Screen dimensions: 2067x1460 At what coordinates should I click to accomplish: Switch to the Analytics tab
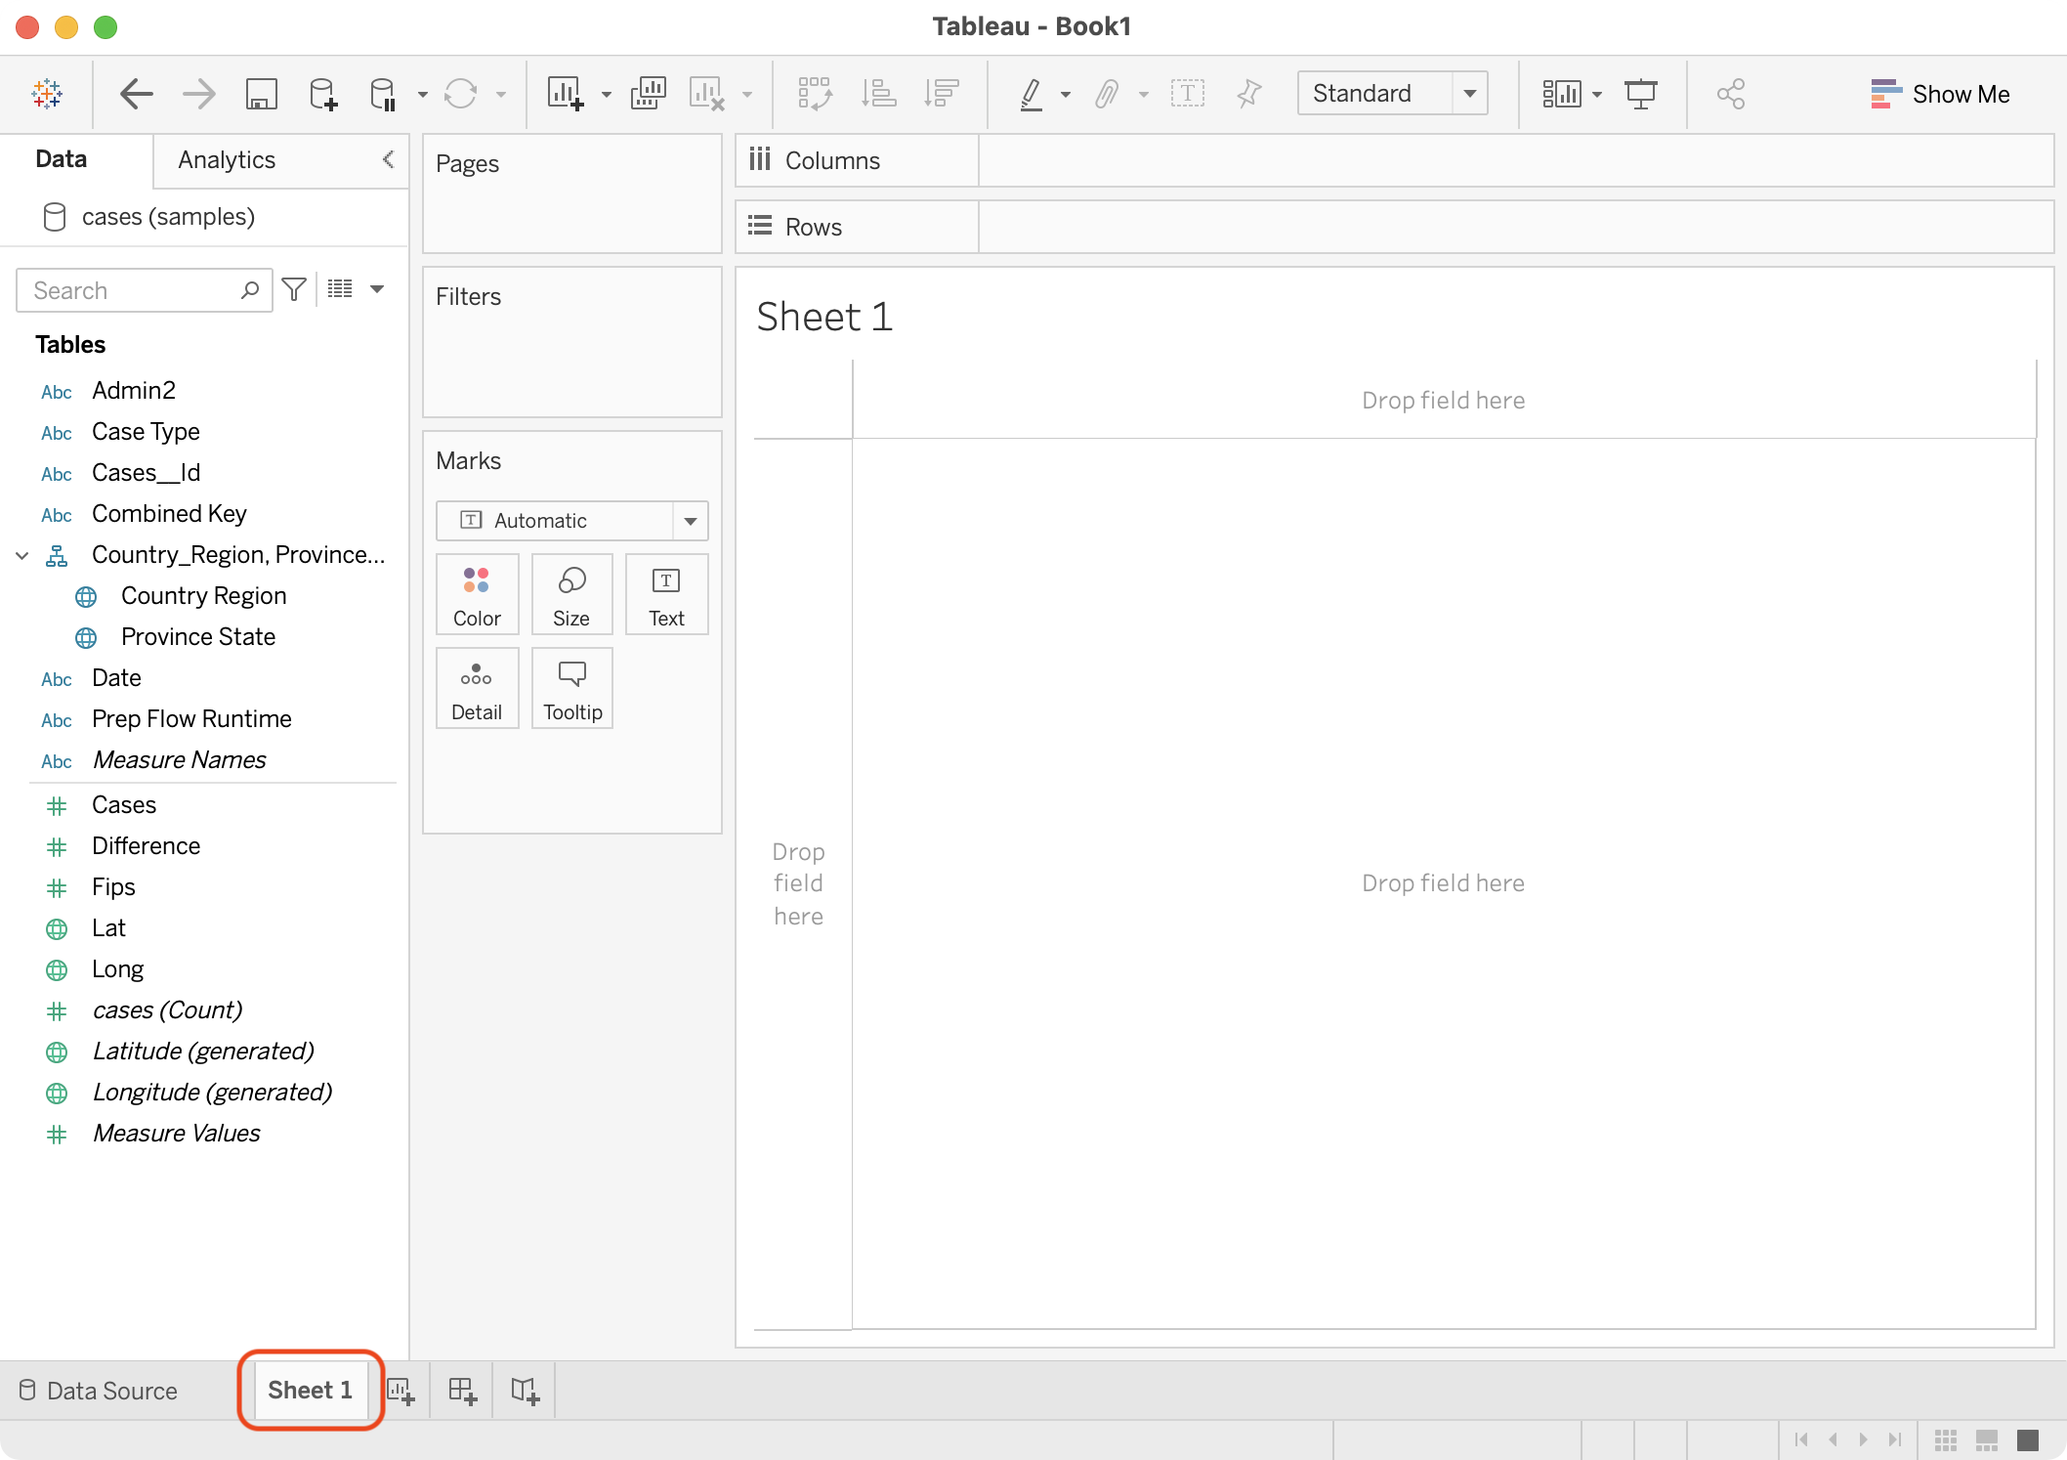click(227, 160)
